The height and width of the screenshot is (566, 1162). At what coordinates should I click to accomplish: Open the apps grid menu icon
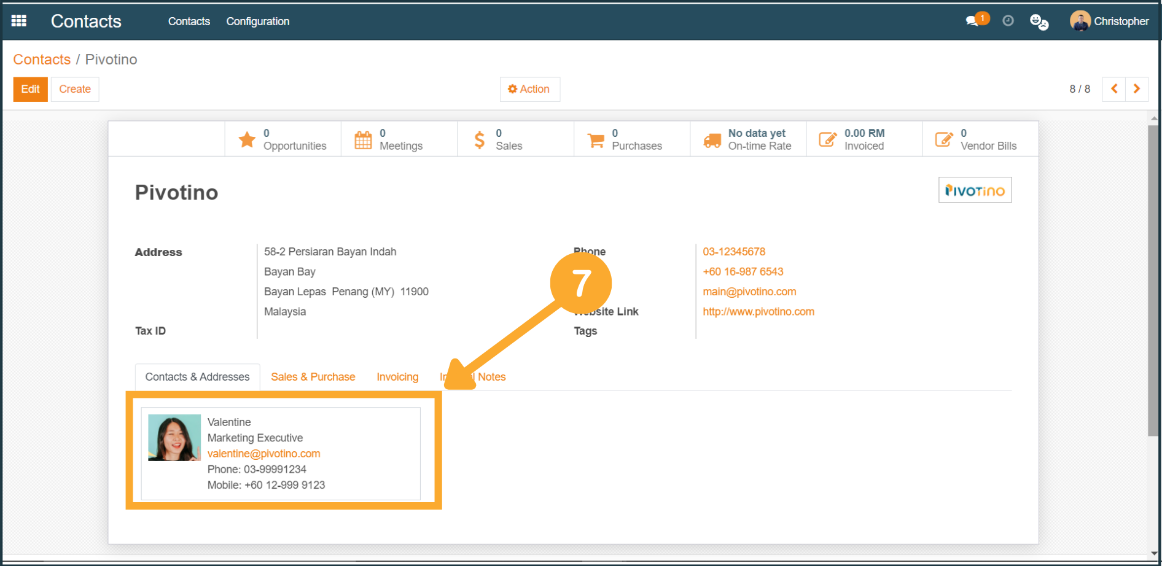coord(19,21)
